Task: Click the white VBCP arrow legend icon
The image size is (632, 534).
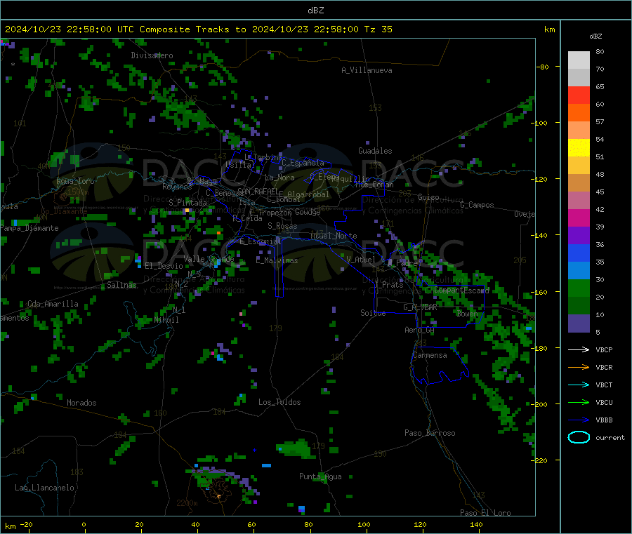Action: coord(579,349)
